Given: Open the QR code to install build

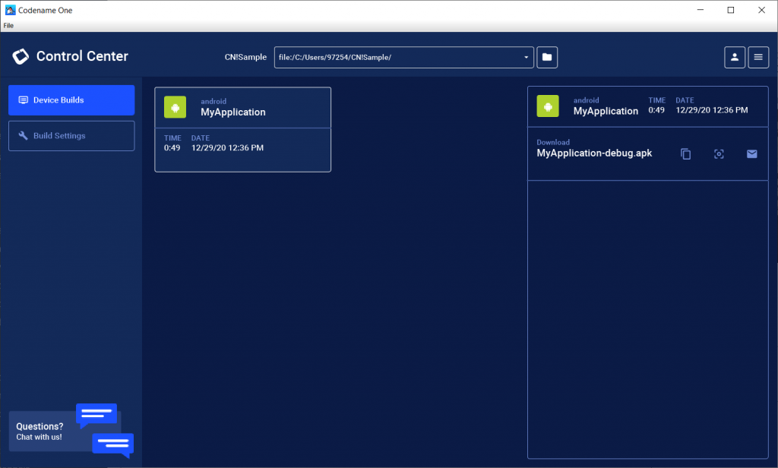Looking at the screenshot, I should (719, 153).
